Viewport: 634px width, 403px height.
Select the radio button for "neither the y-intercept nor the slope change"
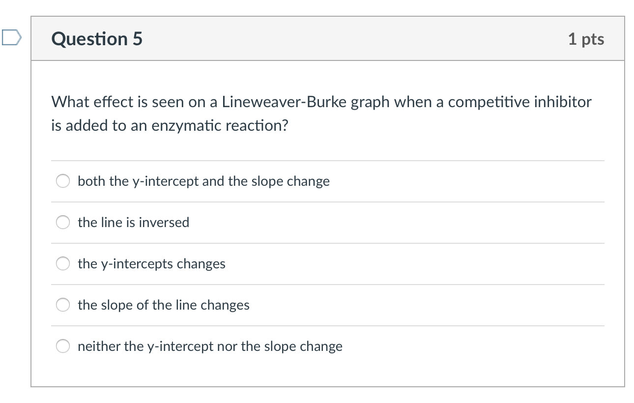coord(63,346)
